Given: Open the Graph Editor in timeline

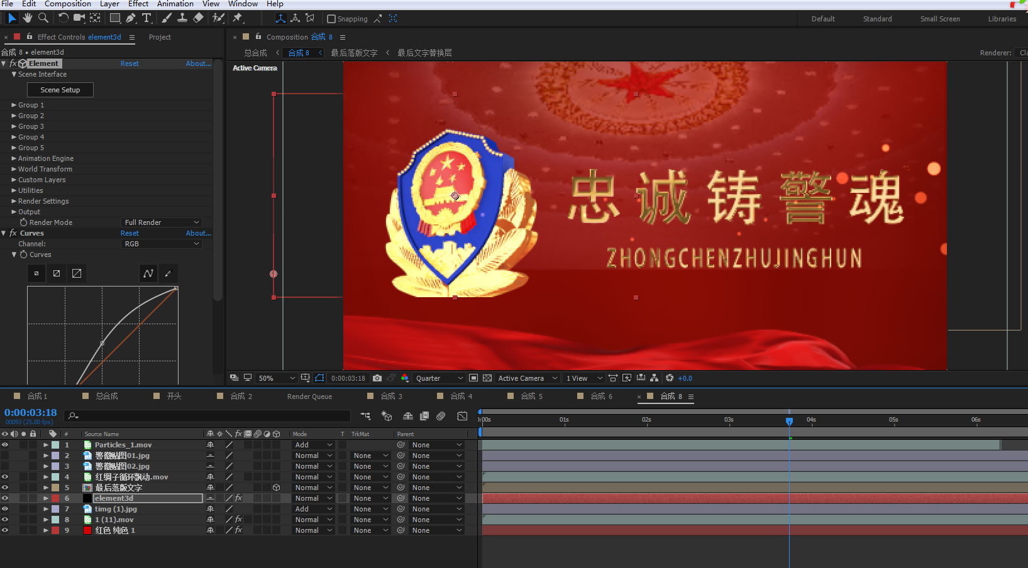Looking at the screenshot, I should click(462, 416).
